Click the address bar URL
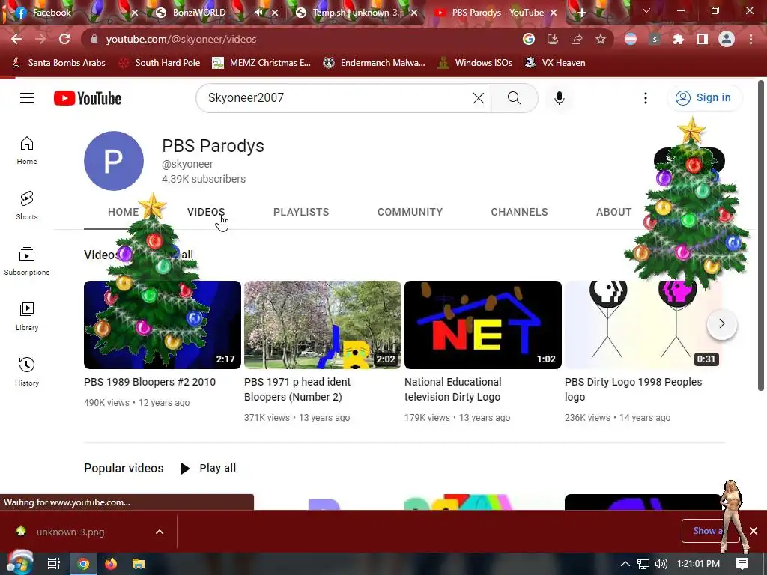Image resolution: width=767 pixels, height=575 pixels. (181, 39)
